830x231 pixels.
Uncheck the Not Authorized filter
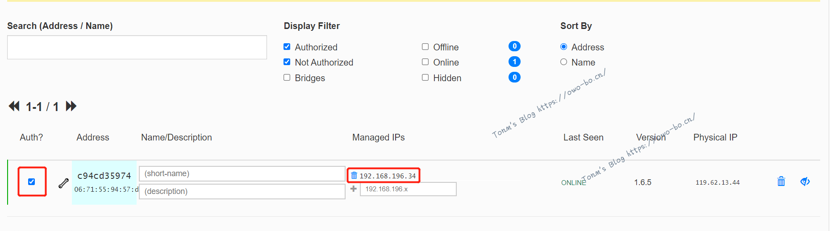click(287, 62)
